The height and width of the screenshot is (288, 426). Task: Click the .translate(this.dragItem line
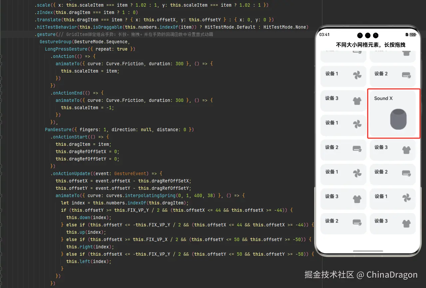tap(154, 20)
